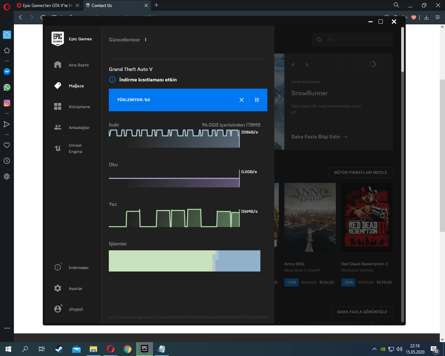The height and width of the screenshot is (356, 445).
Task: Open Ayarlar settings gear
Action: pyautogui.click(x=58, y=288)
